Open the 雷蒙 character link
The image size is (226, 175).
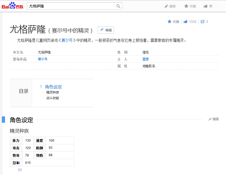pyautogui.click(x=146, y=59)
